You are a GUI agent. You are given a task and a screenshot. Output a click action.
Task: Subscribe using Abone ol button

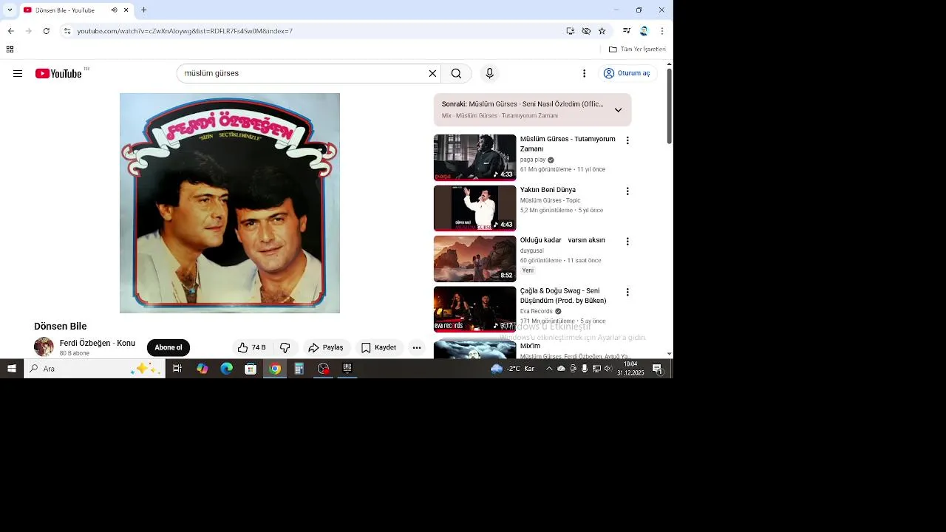click(169, 347)
